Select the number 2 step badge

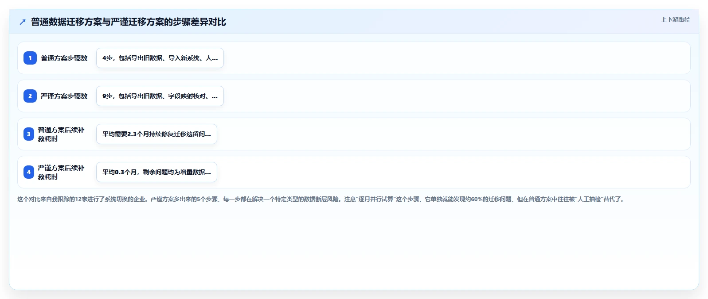[30, 96]
